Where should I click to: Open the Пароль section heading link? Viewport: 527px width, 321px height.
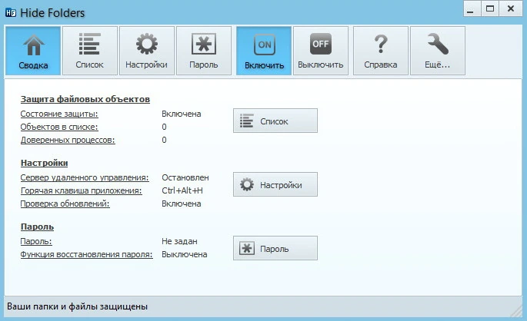click(x=37, y=227)
